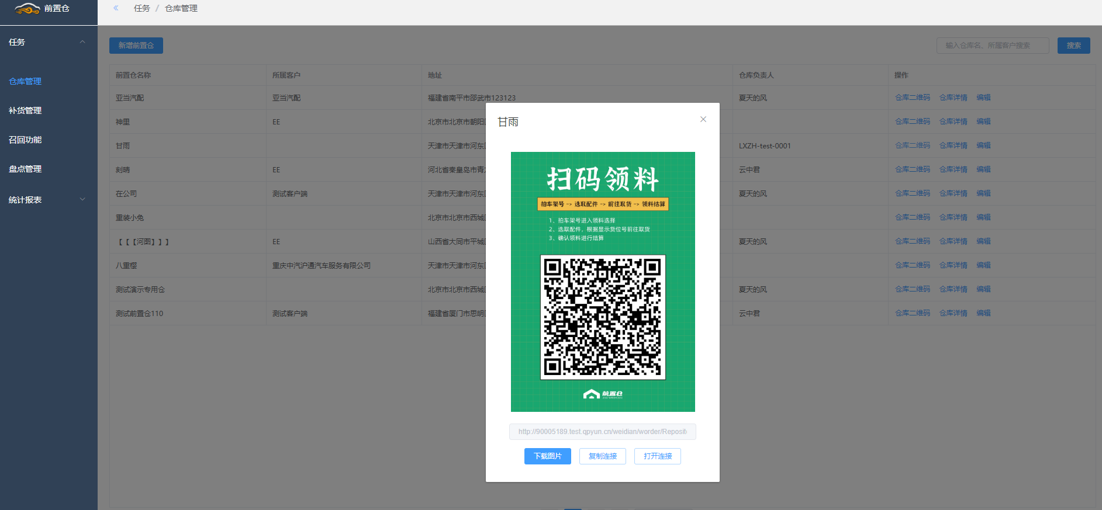Open 仓库详情 for 甘雨 row

pos(954,145)
